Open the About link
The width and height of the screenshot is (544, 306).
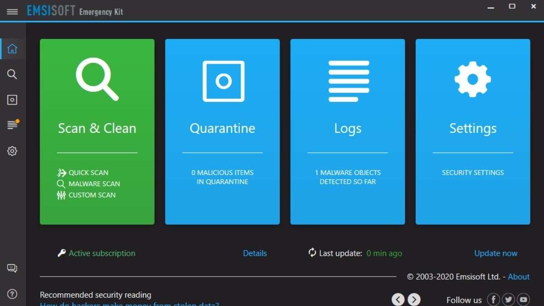tap(519, 277)
